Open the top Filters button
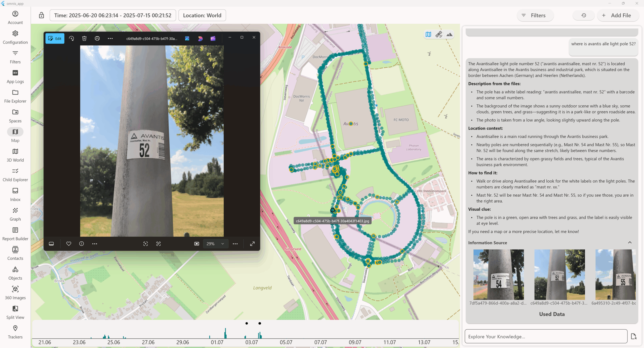 (x=535, y=15)
